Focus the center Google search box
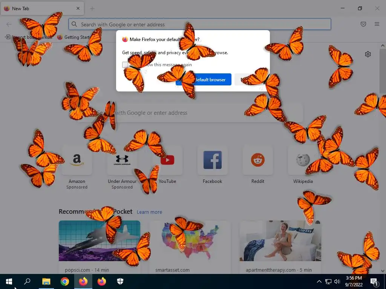 [192, 113]
